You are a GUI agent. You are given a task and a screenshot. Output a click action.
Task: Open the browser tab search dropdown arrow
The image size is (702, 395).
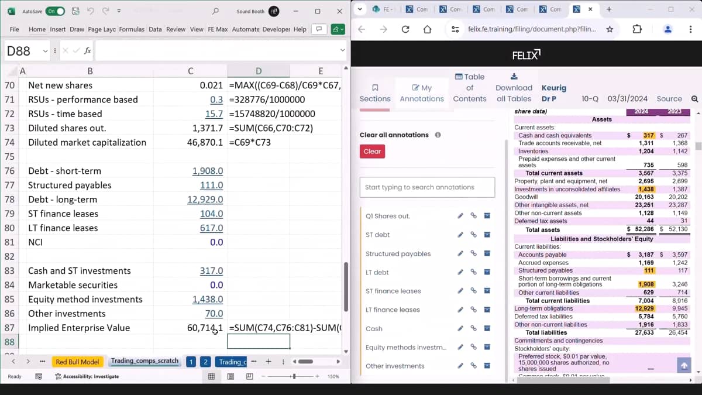pyautogui.click(x=360, y=9)
